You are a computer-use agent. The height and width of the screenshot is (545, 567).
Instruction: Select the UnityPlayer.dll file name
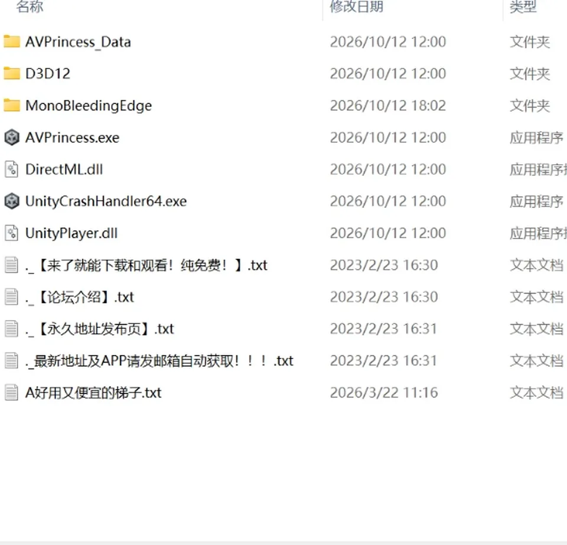(x=71, y=233)
